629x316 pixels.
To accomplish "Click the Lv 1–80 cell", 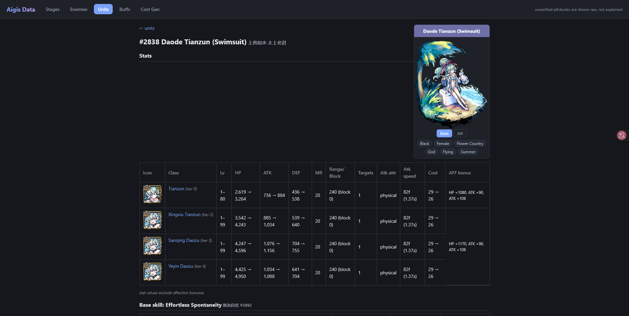I will pyautogui.click(x=224, y=195).
